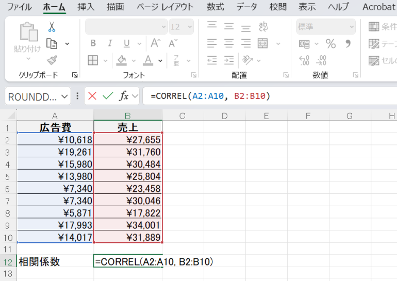Open the 配置 dialog launcher
Viewport: 397px width, 281px height.
pyautogui.click(x=286, y=75)
